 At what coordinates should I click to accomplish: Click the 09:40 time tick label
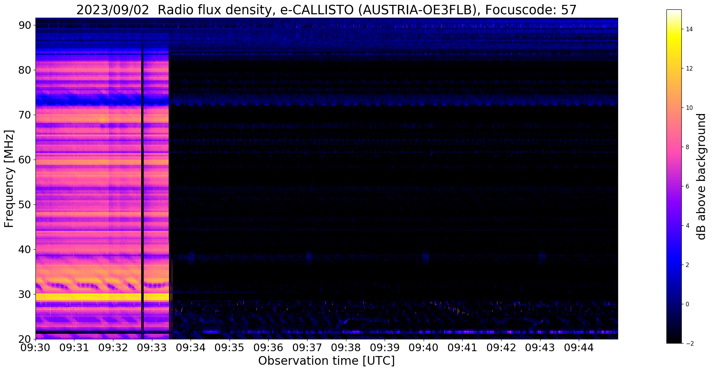[424, 347]
